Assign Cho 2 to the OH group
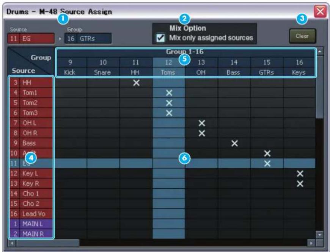Image resolution: width=330 pixels, height=252 pixels. [202, 204]
